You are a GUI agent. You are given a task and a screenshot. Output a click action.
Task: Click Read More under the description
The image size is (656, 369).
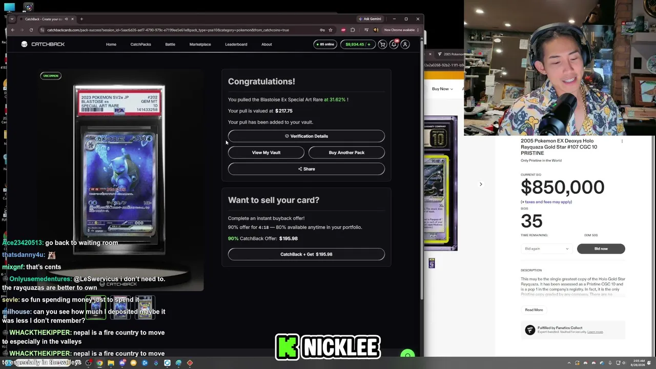tap(534, 310)
